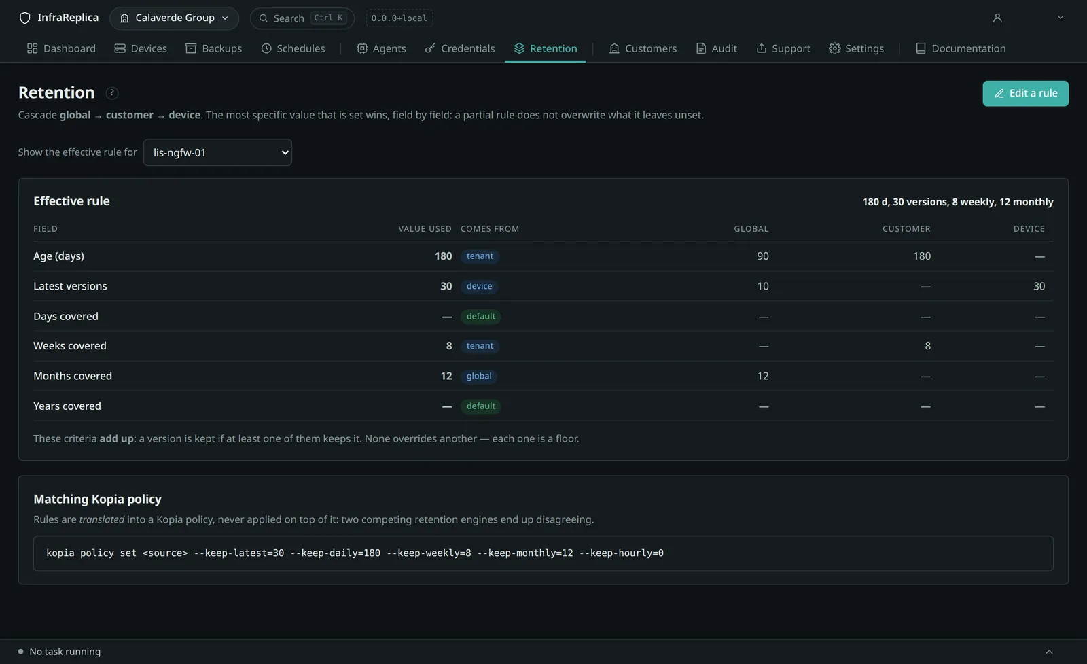Screen dimensions: 1087x664
Task: Click the Customers building icon
Action: (614, 48)
